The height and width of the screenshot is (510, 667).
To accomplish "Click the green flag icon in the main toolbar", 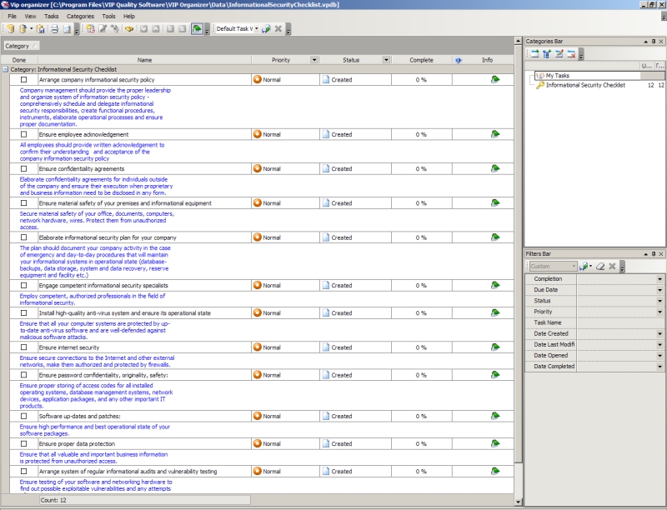I will [x=196, y=29].
